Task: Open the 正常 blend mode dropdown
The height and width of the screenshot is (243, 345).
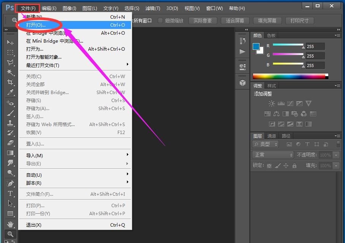Action: tap(273, 155)
